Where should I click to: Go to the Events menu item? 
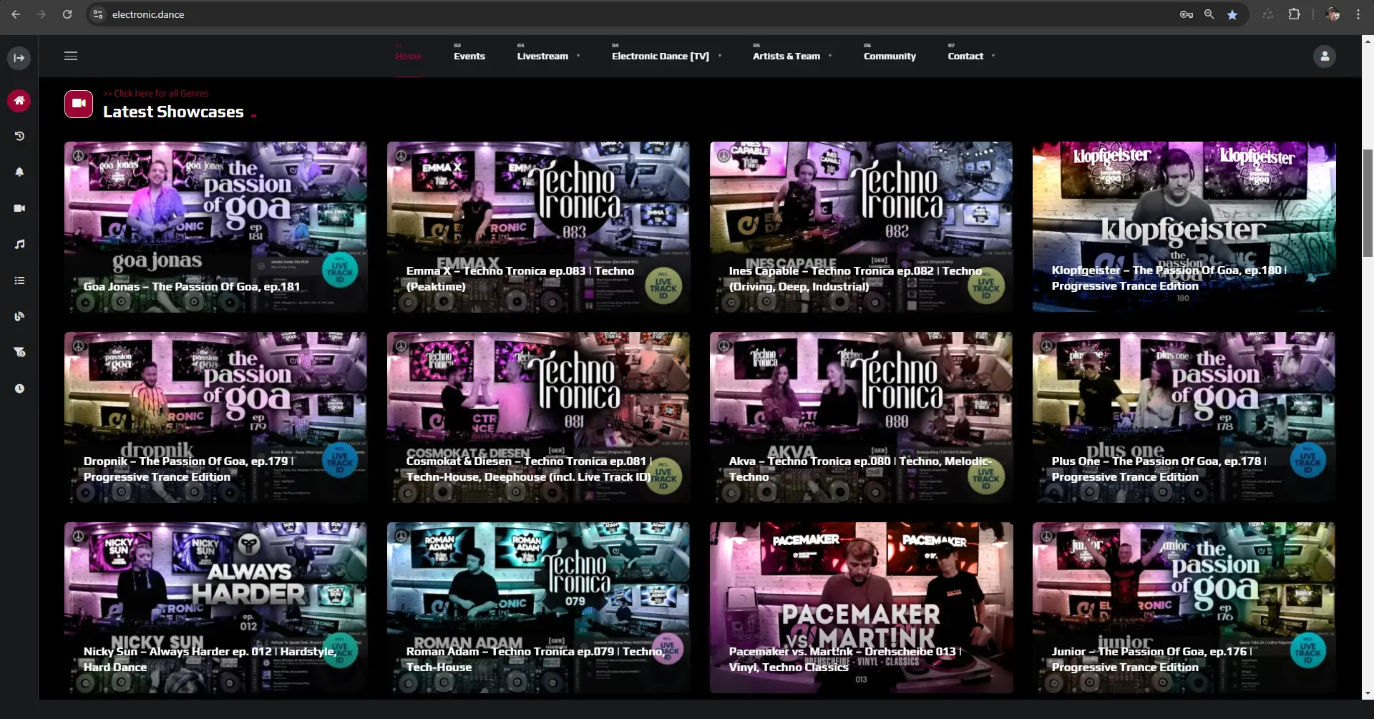click(x=469, y=56)
